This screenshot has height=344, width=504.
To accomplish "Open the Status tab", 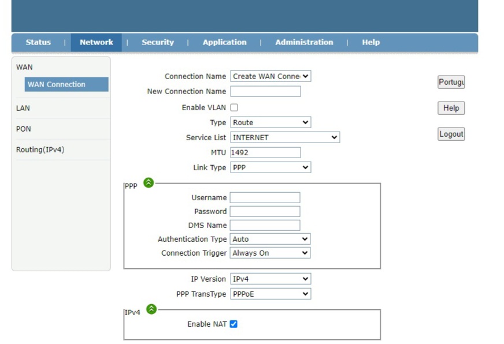I will 38,42.
